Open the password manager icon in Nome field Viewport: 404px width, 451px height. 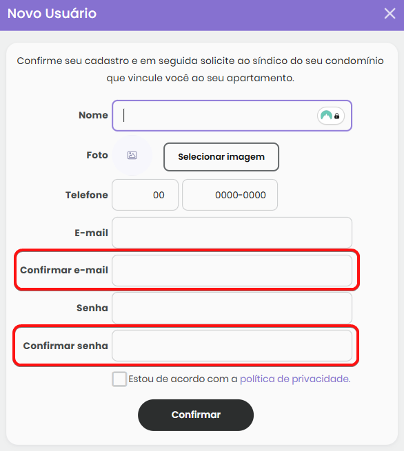point(330,116)
